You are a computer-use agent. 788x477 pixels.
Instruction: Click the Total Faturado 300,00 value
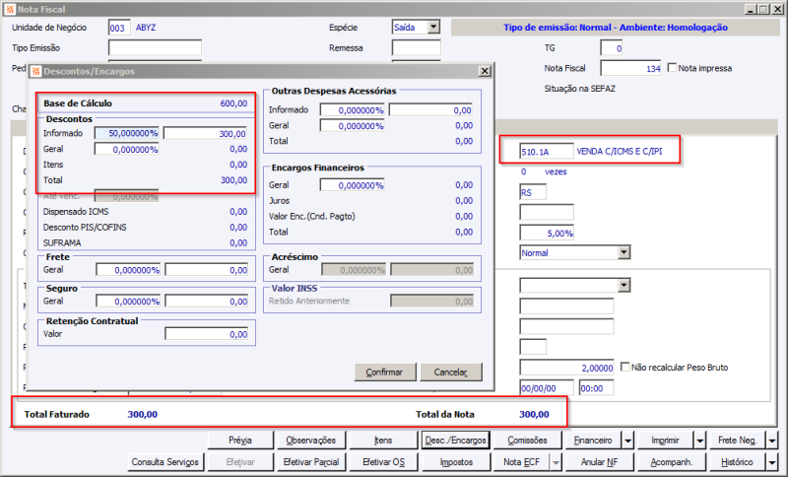[x=142, y=414]
